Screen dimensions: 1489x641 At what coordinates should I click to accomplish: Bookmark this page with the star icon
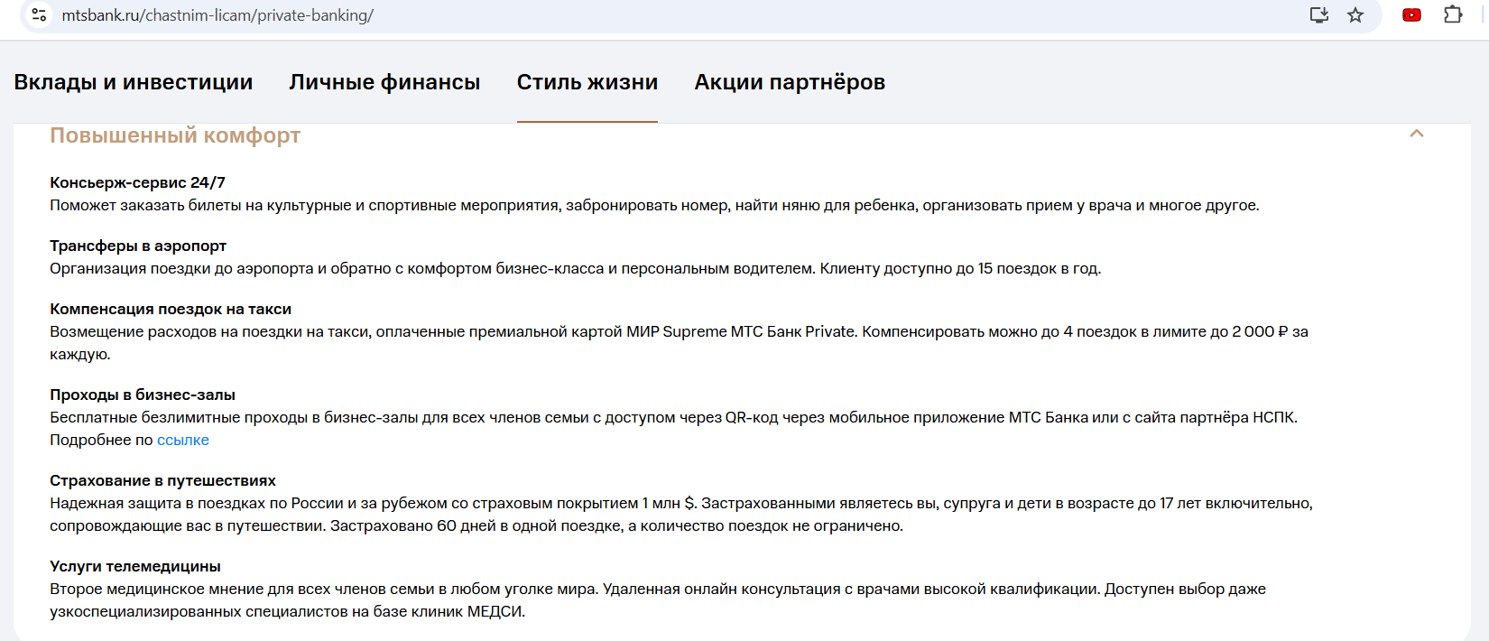1355,15
